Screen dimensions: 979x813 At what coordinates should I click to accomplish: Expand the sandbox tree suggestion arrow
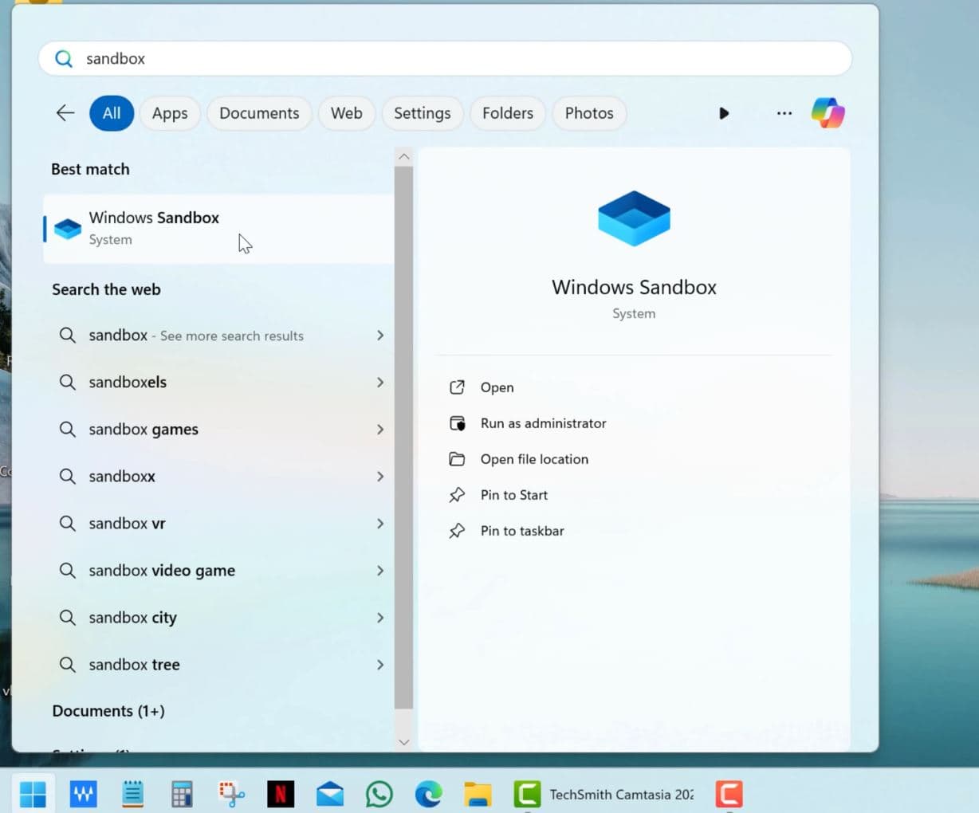(380, 665)
